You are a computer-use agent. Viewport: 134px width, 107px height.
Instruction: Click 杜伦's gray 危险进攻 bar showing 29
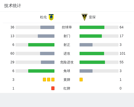point(48,62)
